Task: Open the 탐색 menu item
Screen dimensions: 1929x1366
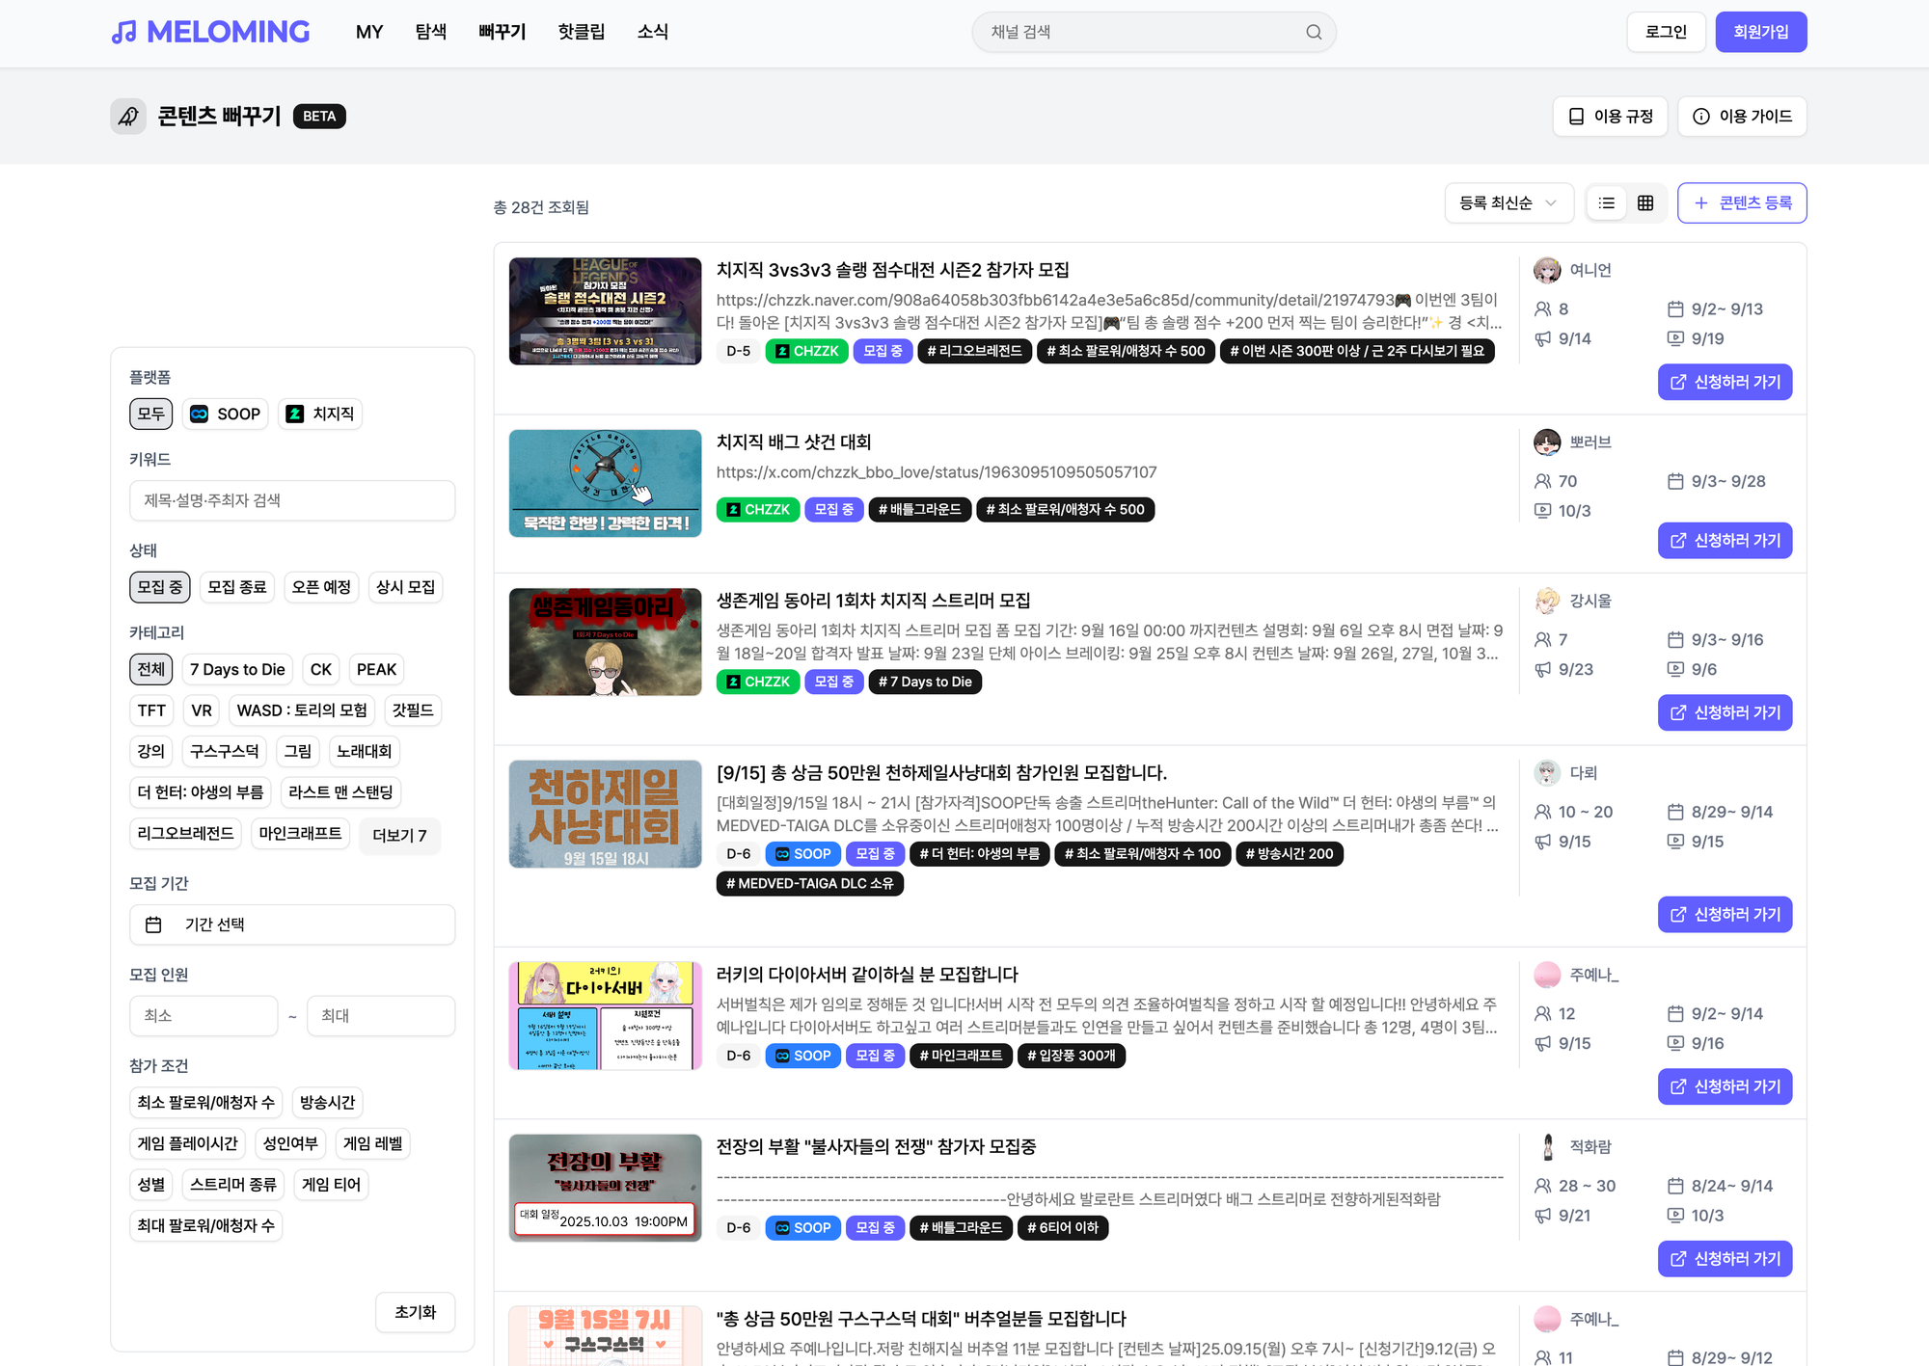Action: 430,32
